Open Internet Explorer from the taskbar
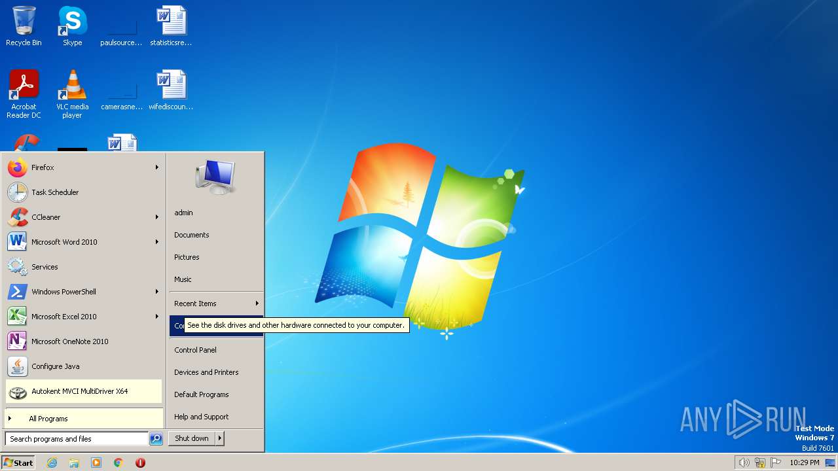Viewport: 838px width, 471px height. [52, 462]
